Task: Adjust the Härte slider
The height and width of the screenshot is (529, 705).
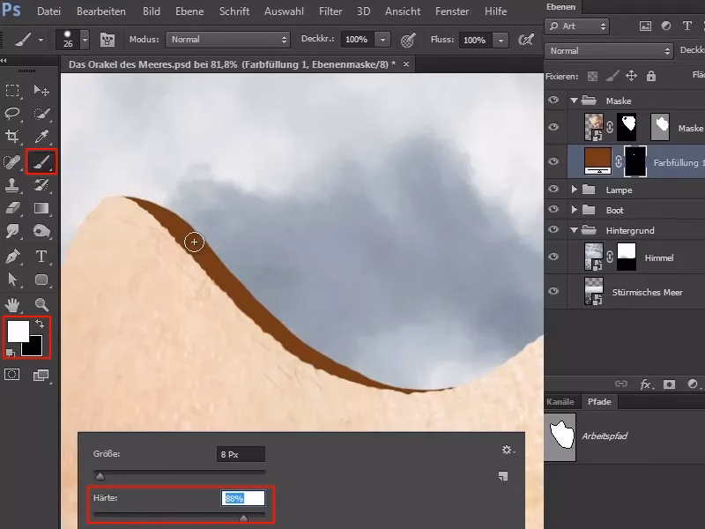Action: coord(244,517)
